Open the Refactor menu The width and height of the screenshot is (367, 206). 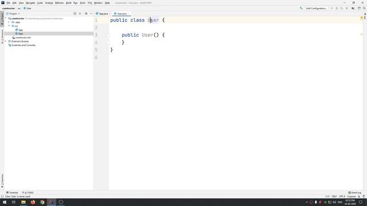59,3
